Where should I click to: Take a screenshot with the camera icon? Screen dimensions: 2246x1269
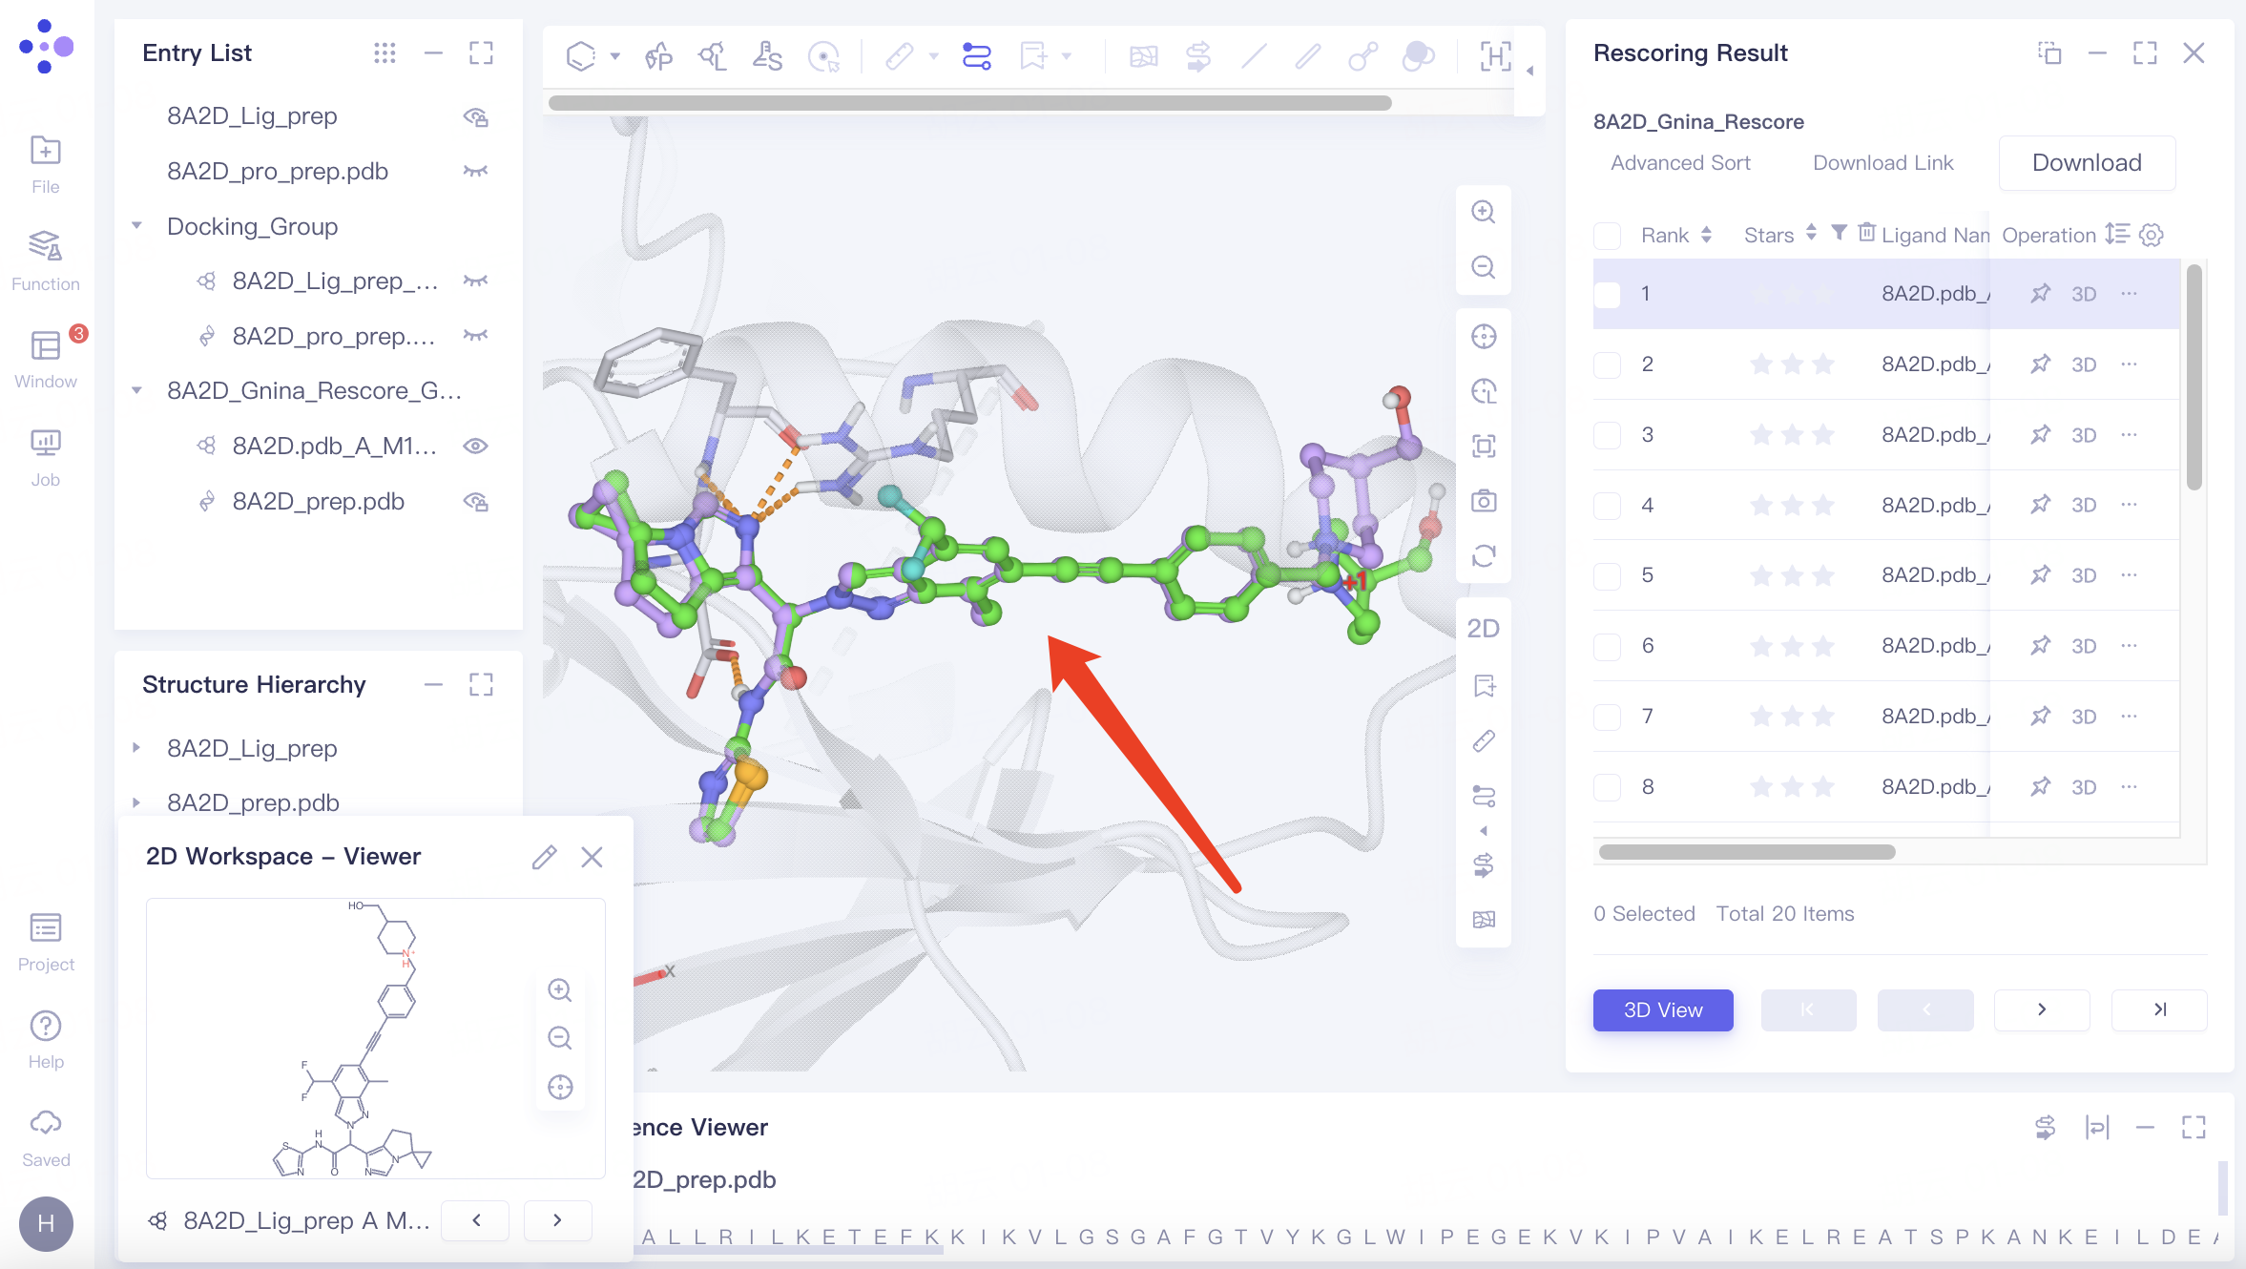1483,500
